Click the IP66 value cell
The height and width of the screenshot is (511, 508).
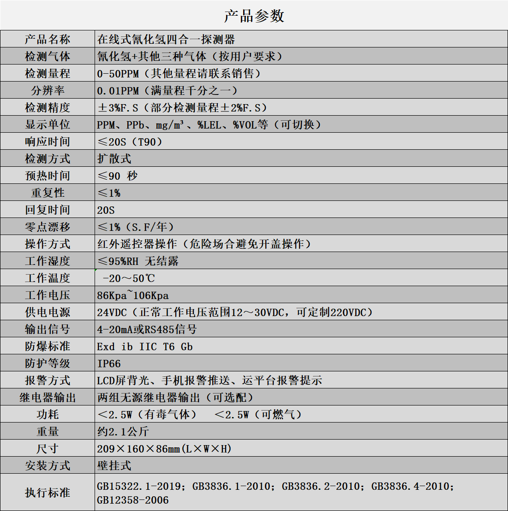(x=301, y=363)
